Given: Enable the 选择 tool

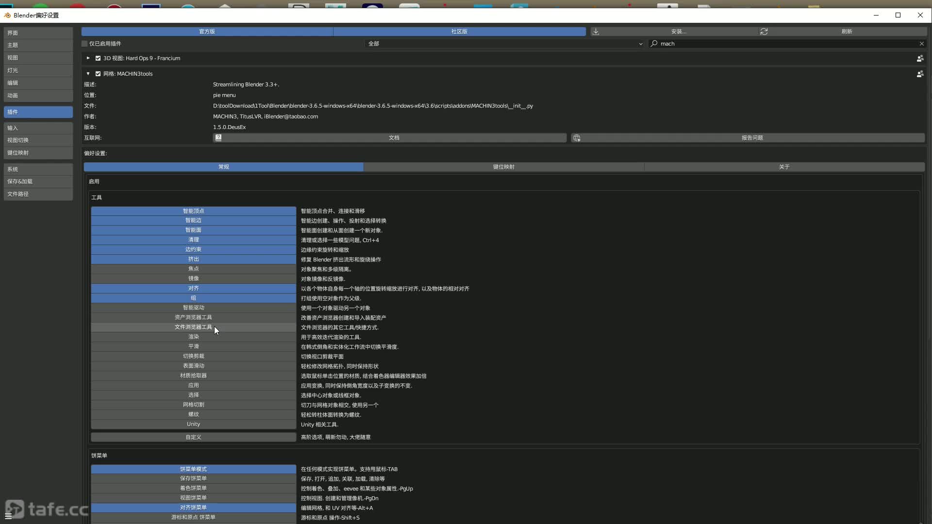Looking at the screenshot, I should click(x=193, y=395).
